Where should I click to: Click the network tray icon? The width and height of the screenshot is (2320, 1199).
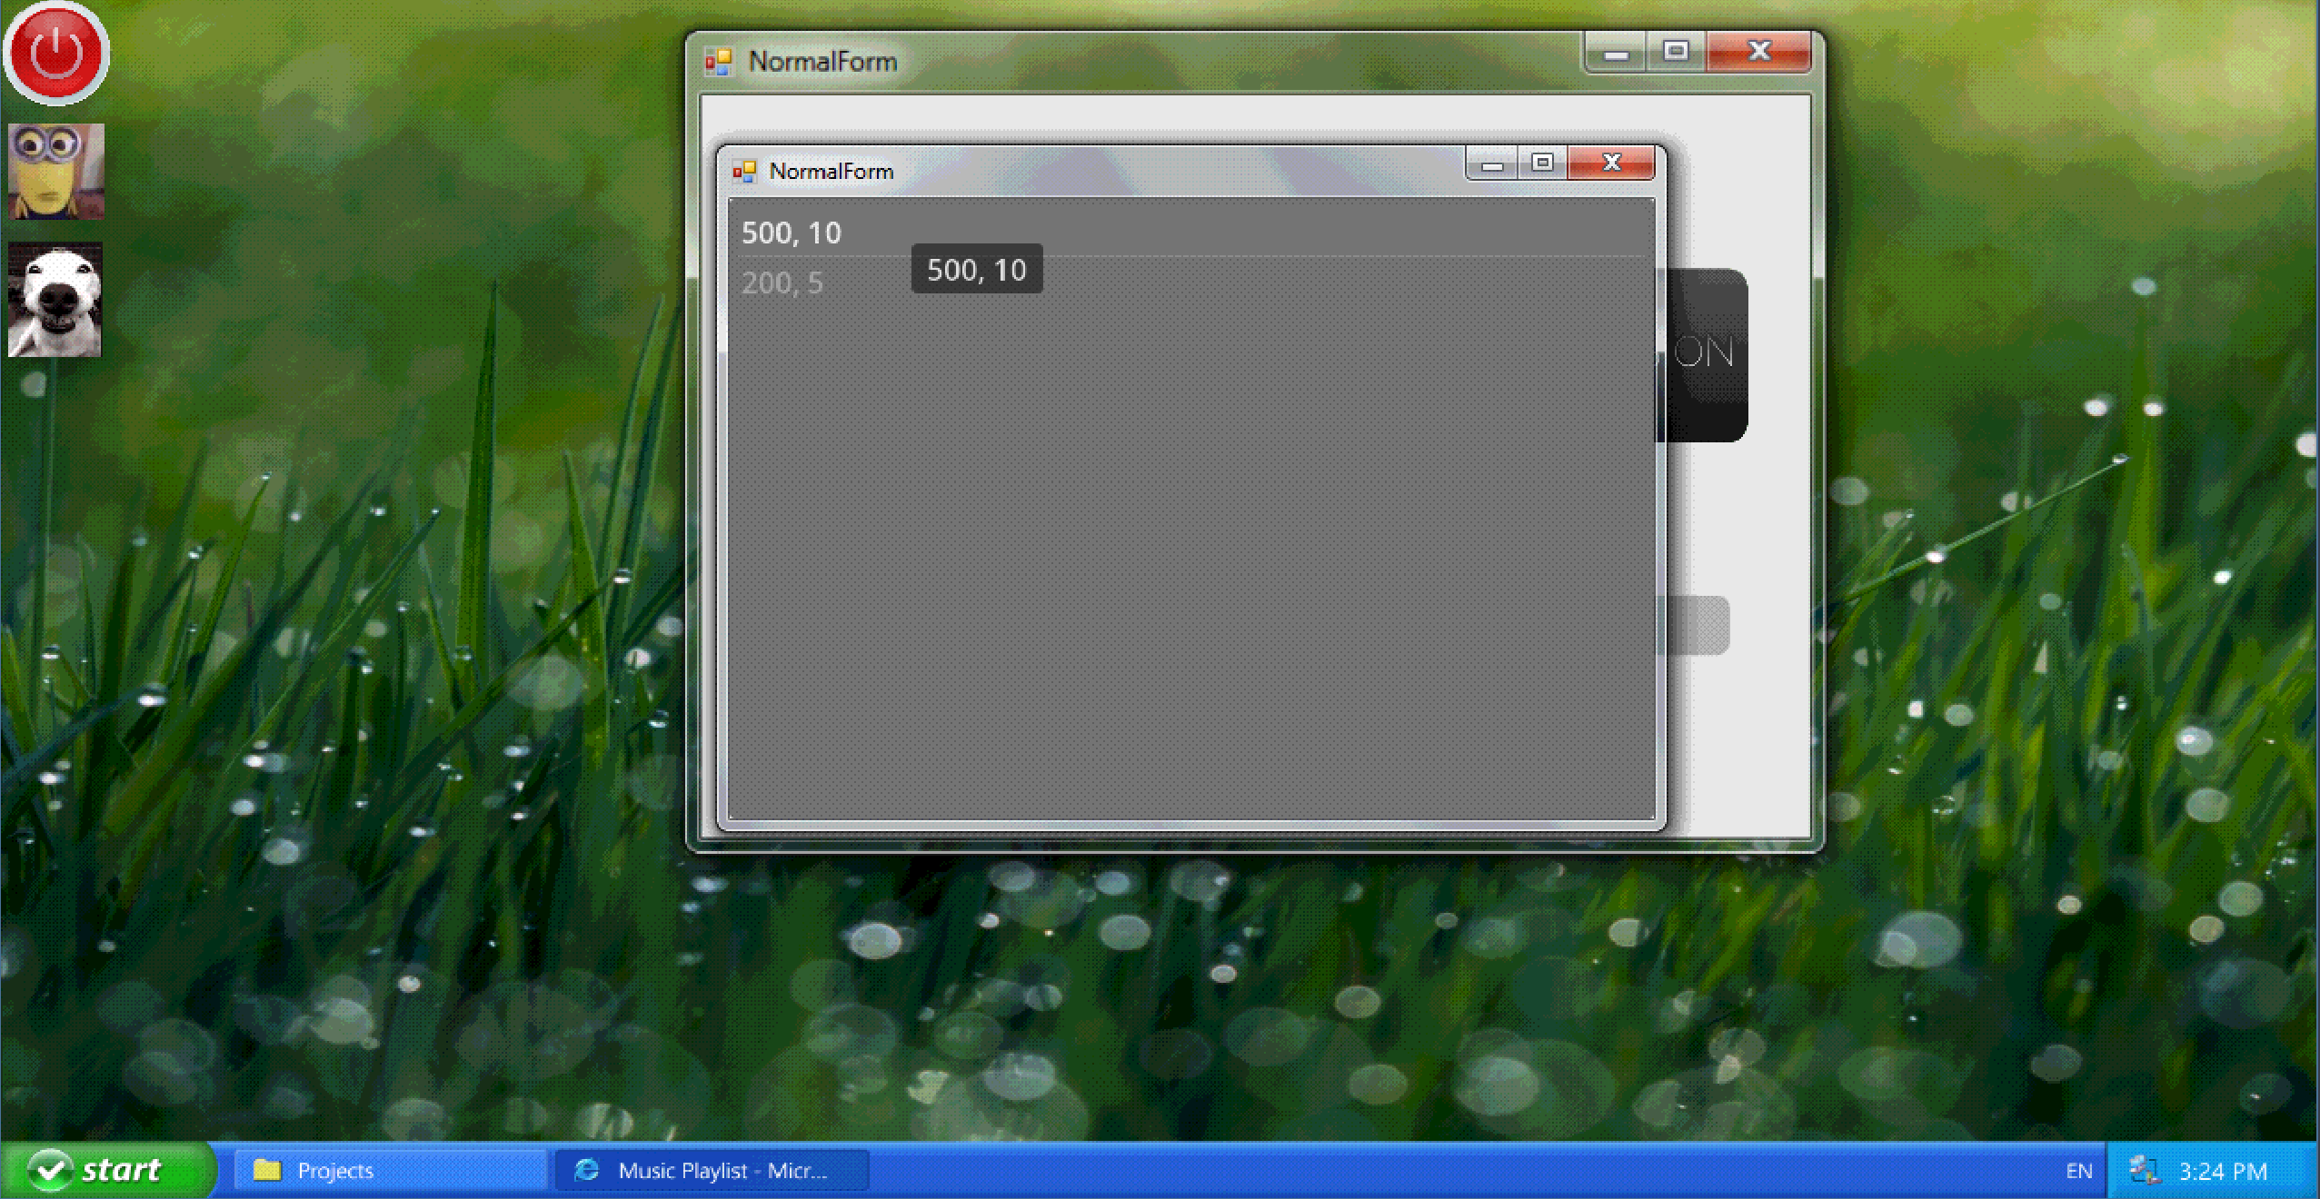point(2145,1171)
